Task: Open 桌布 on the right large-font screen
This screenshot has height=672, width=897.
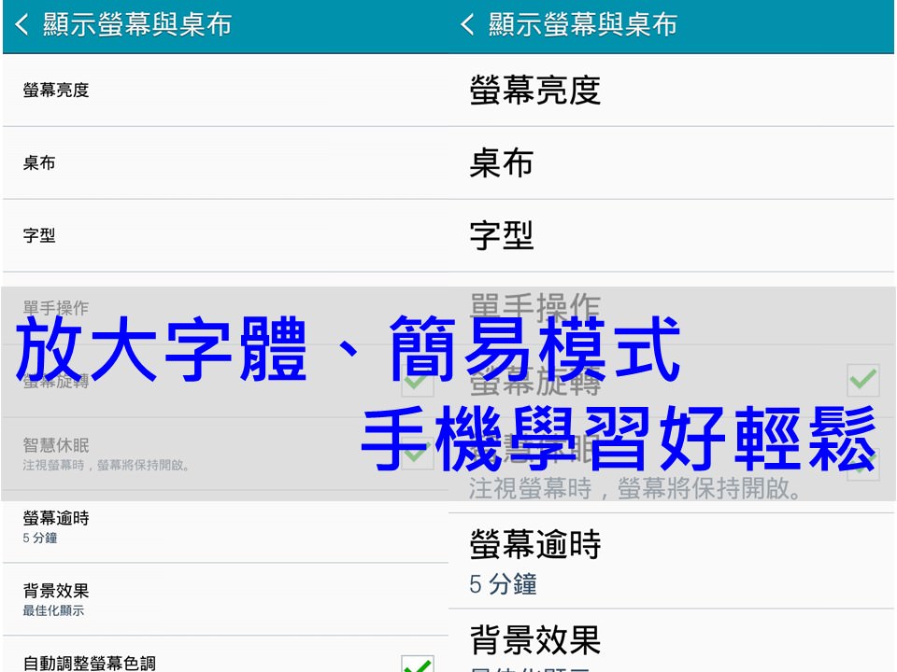Action: (x=671, y=162)
